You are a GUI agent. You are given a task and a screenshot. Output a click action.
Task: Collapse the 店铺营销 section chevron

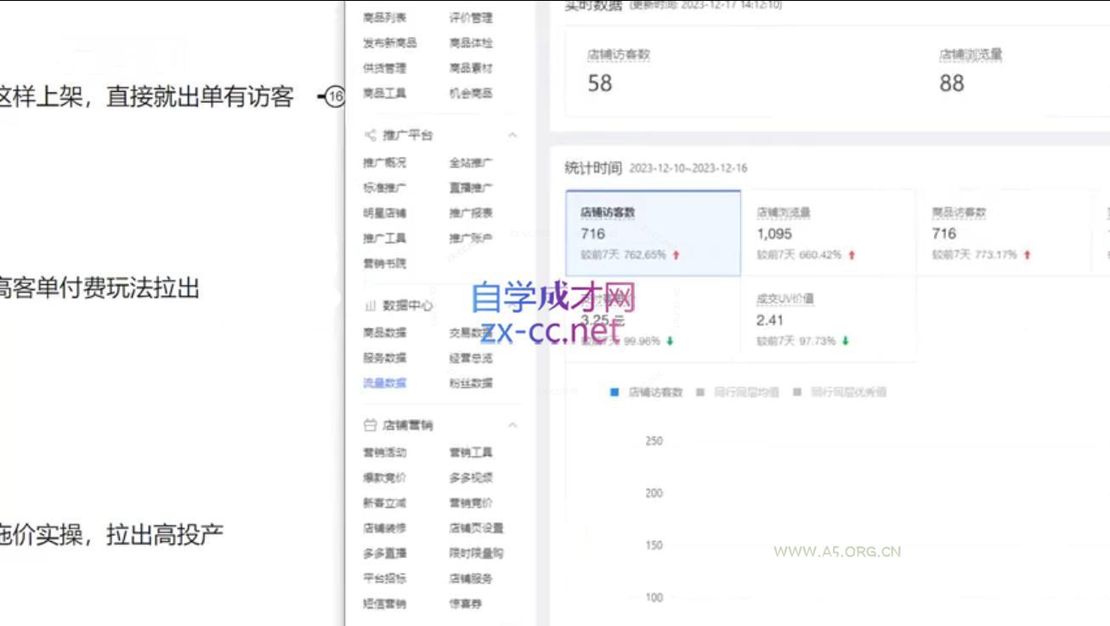pyautogui.click(x=513, y=424)
